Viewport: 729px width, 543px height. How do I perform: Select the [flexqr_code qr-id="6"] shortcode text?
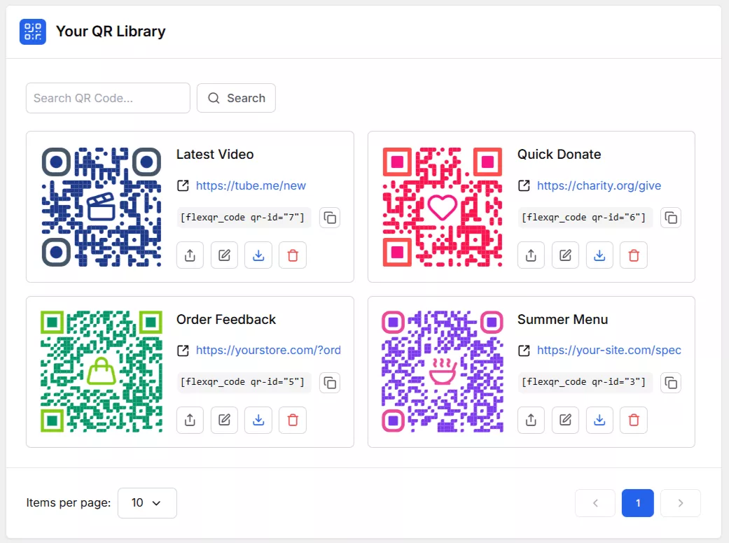583,218
